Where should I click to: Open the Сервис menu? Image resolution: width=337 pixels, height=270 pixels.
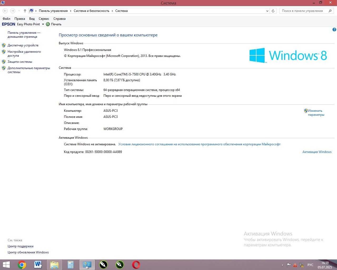tap(44, 19)
